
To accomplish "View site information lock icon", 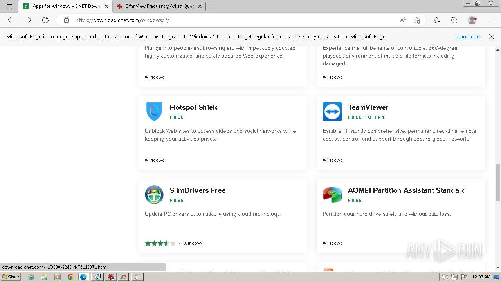I will point(67,20).
